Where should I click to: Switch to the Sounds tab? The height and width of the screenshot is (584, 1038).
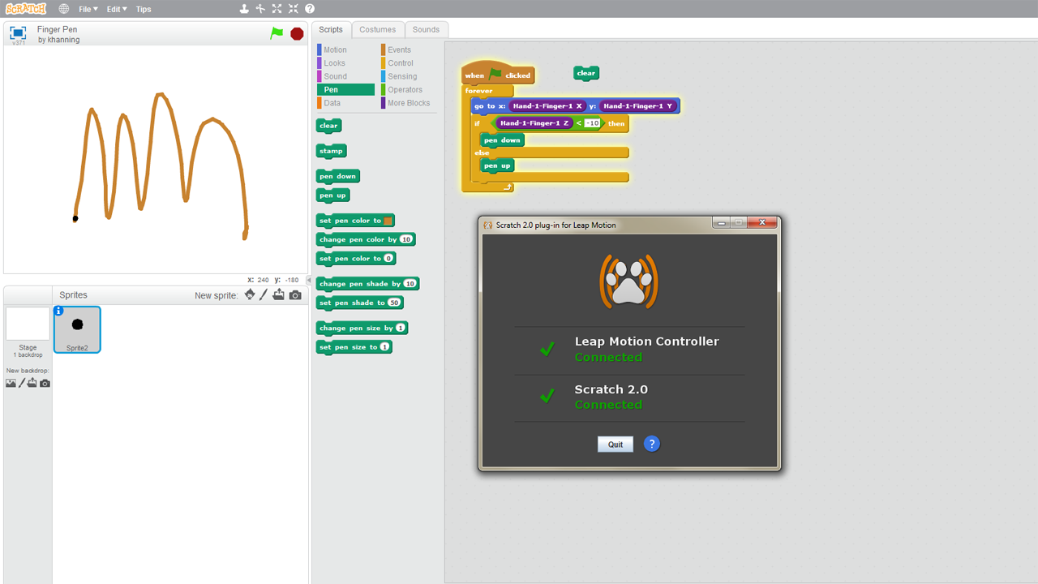[x=426, y=29]
